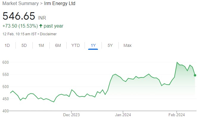This screenshot has width=198, height=118.
Task: Select the 1D time range tab
Action: click(x=7, y=45)
